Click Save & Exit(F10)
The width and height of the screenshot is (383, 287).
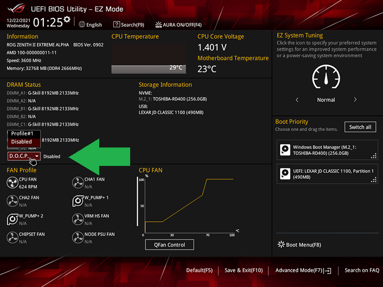point(243,270)
